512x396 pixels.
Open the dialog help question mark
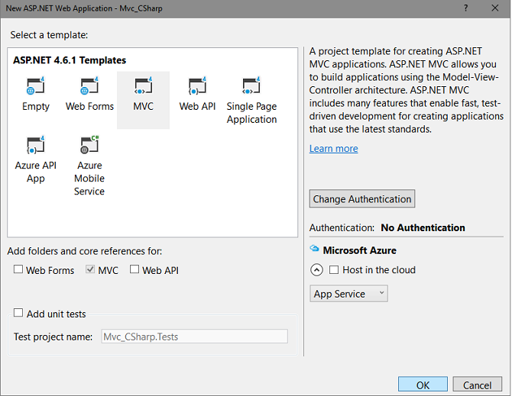coord(465,8)
